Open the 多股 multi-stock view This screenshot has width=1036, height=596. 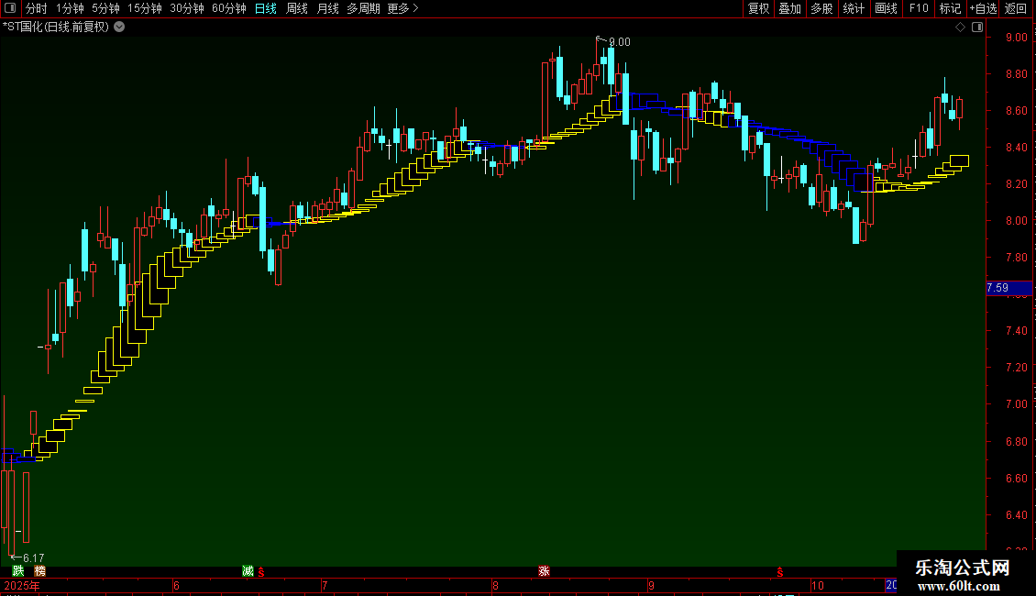[x=821, y=8]
